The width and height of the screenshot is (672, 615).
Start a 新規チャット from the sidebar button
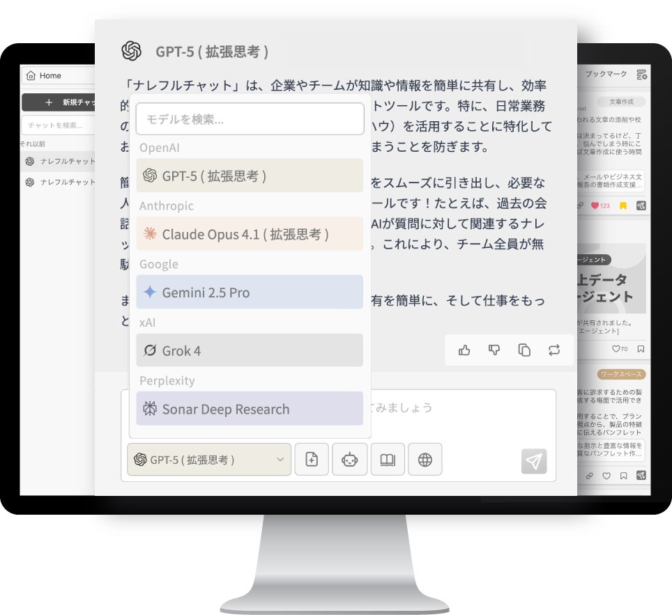59,102
